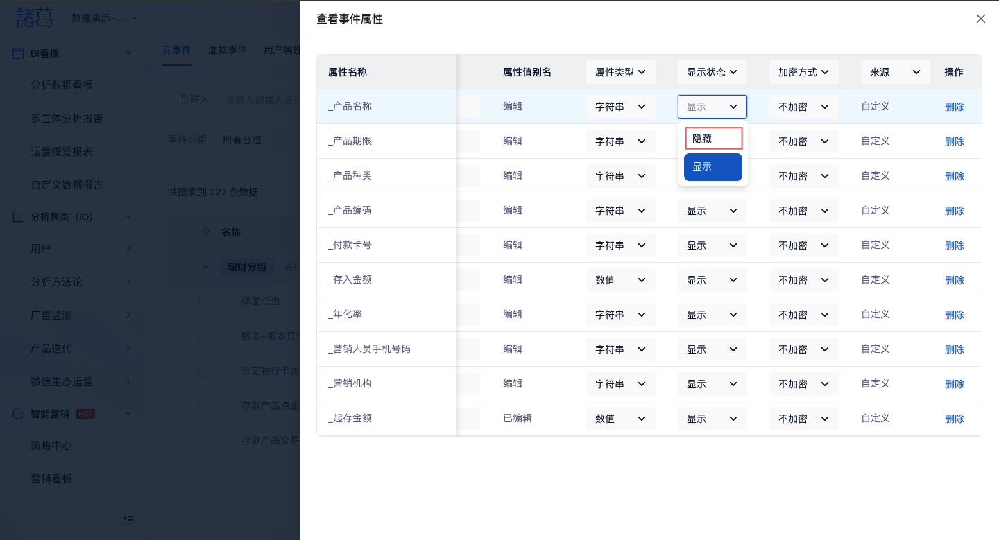Open 已编辑 alias of _起存金额

(x=518, y=419)
